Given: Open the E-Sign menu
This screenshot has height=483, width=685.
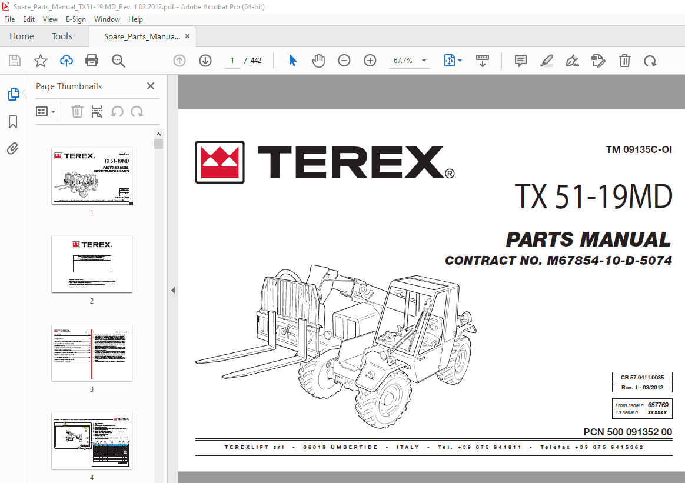Looking at the screenshot, I should [x=76, y=19].
